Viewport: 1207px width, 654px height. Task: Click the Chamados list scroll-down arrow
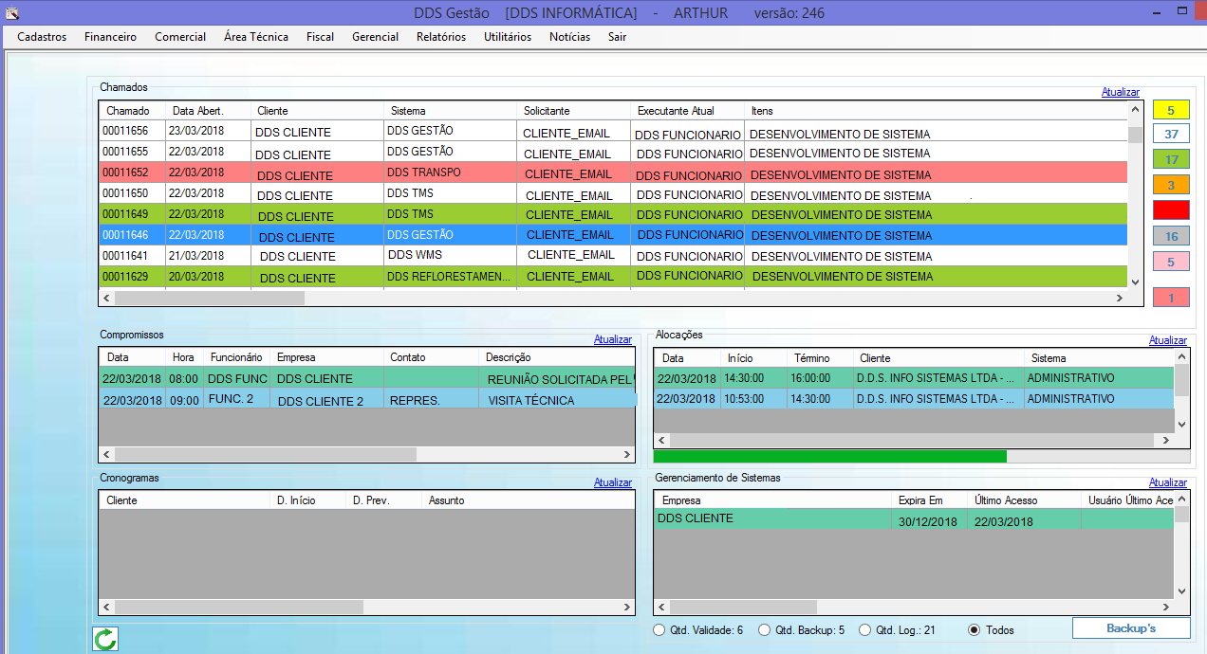click(1135, 282)
